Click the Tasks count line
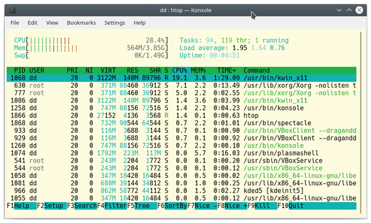This screenshot has height=223, width=371. [x=234, y=40]
